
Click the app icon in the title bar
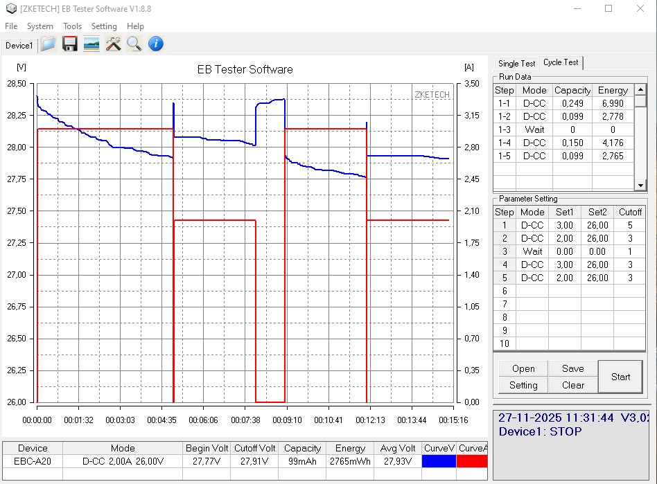click(x=10, y=9)
